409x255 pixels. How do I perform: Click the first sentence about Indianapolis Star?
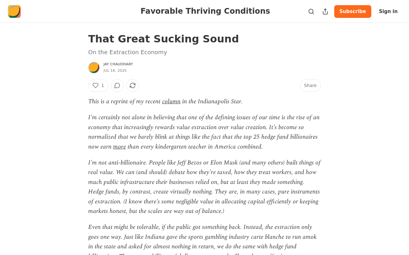point(165,101)
